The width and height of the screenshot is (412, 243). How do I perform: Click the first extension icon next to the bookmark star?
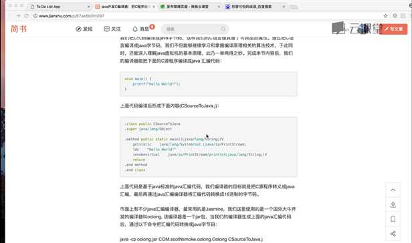tap(395, 16)
